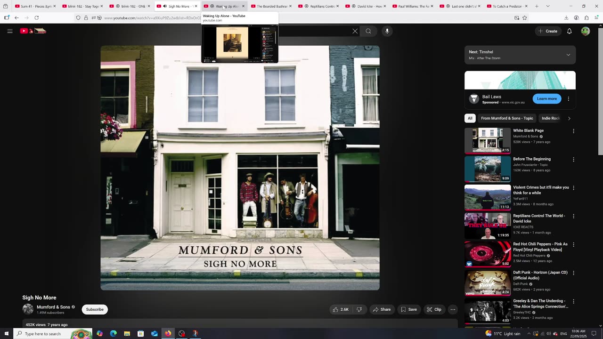Bookmark this page with the star icon
Screen dimensions: 603x339
(525, 18)
